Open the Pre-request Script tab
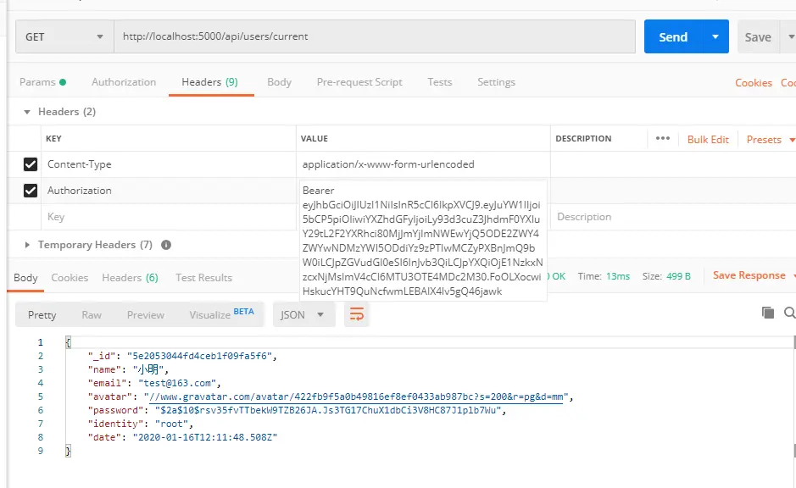Image resolution: width=796 pixels, height=488 pixels. point(359,82)
